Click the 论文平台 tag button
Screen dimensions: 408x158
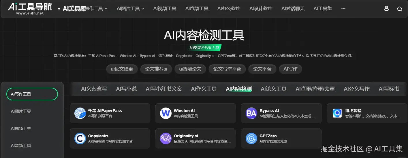click(x=262, y=69)
